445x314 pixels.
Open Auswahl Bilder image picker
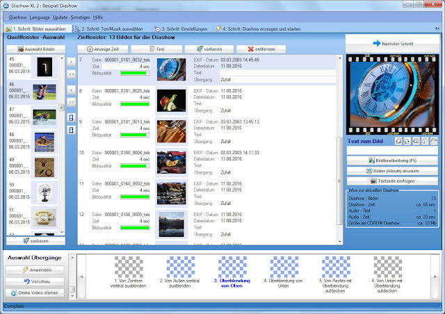point(35,49)
